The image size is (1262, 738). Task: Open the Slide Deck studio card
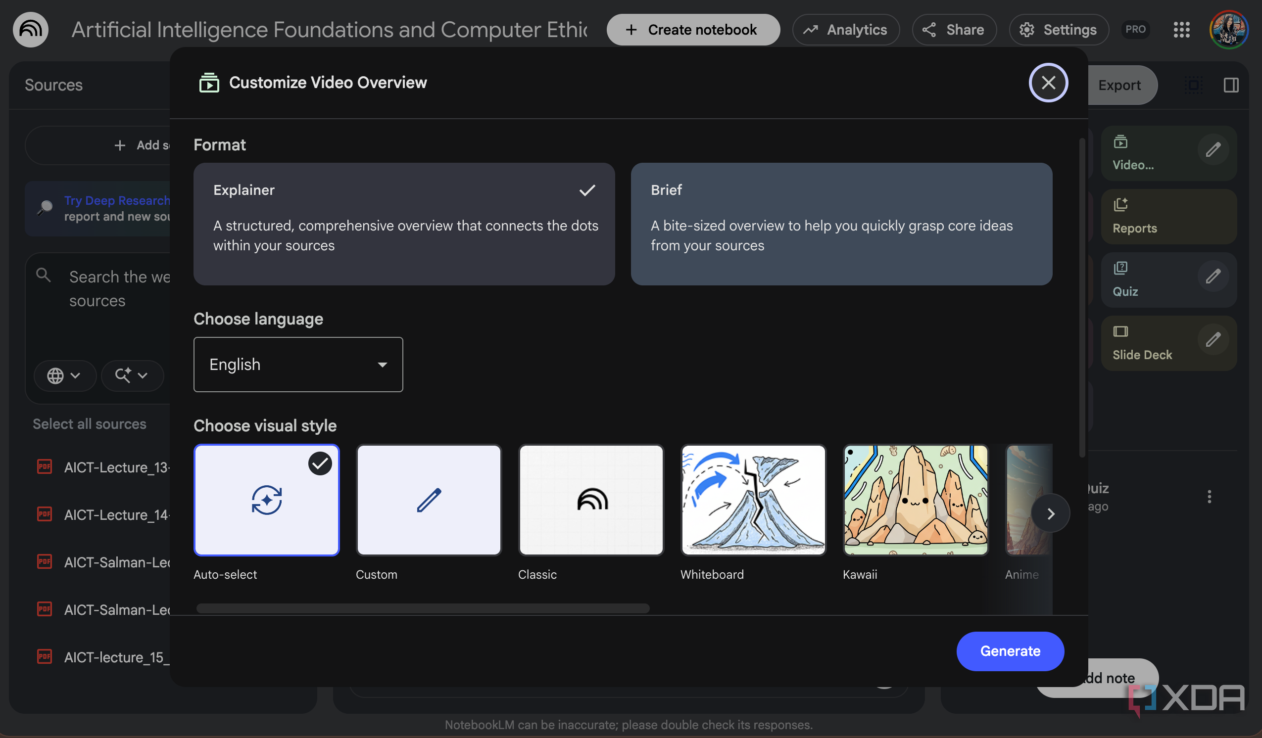click(1168, 343)
